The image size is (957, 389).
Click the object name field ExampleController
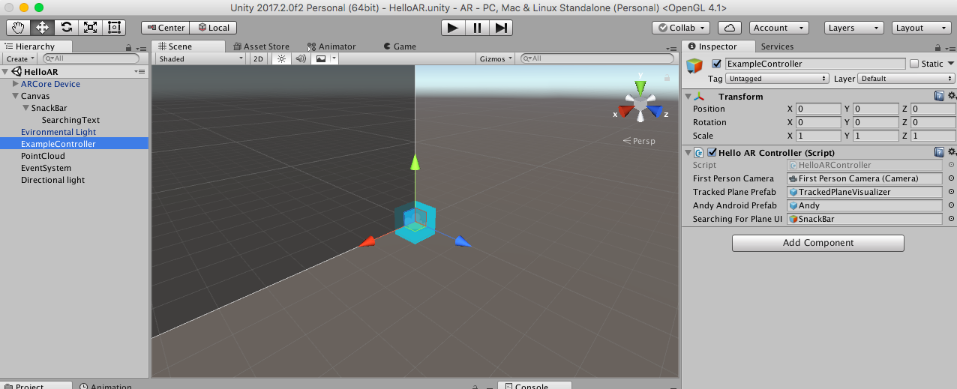coord(814,64)
